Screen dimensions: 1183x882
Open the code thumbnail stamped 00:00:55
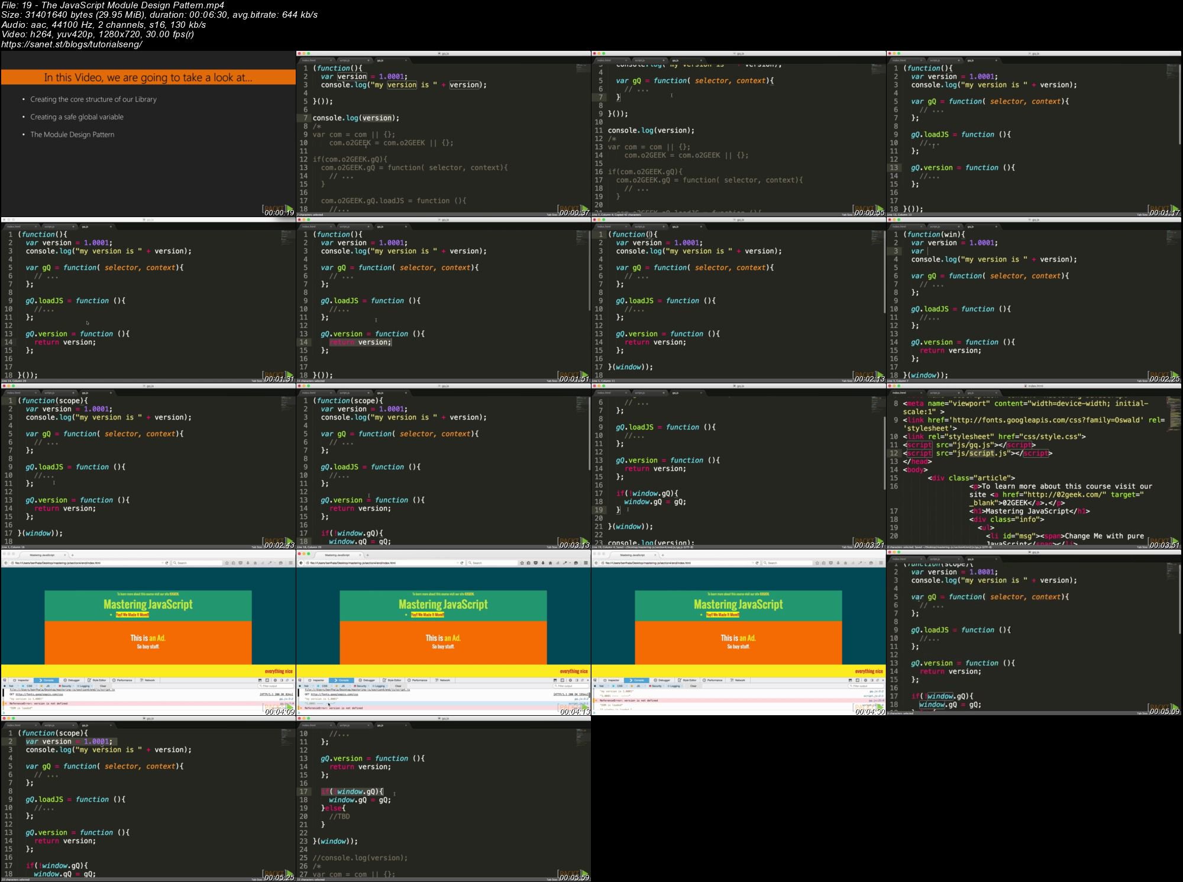tap(738, 134)
